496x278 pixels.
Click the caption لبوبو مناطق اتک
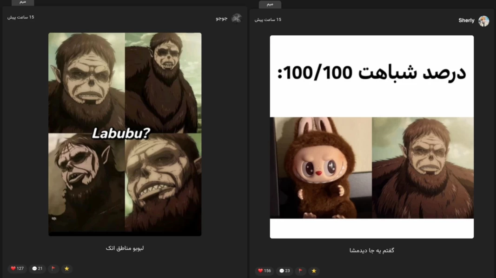[125, 248]
